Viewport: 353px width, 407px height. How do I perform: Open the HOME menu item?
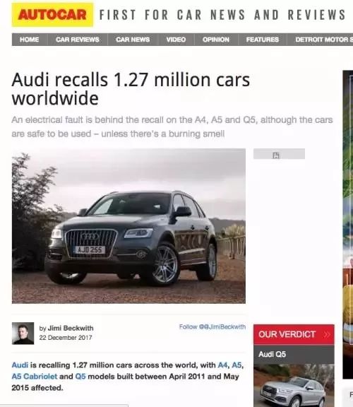(30, 40)
